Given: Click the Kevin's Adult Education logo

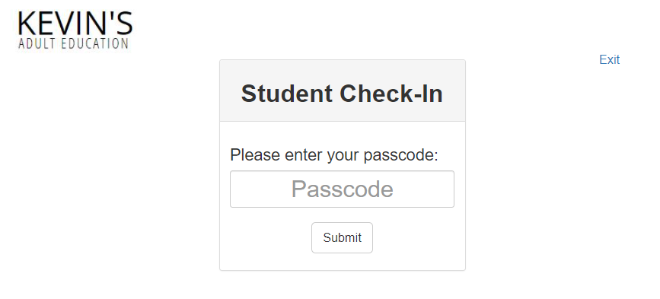Looking at the screenshot, I should tap(75, 30).
